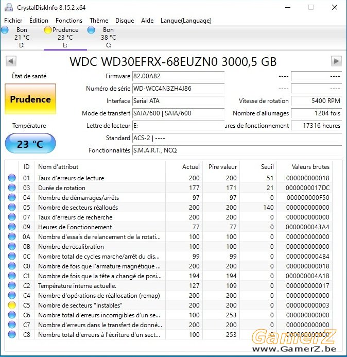
Task: Click the power-on hours 17316 heures
Action: coord(317,126)
